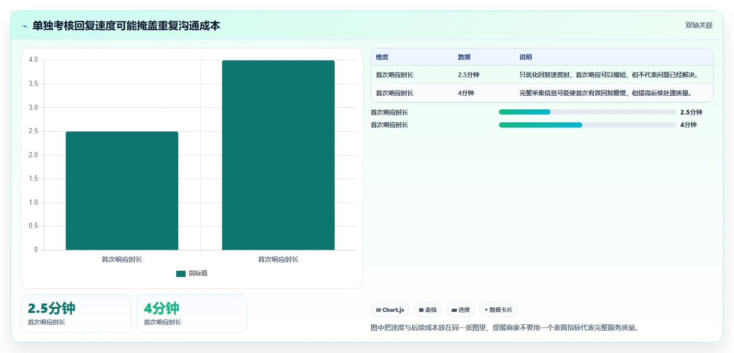Viewport: 734px width, 353px height.
Task: Click the lightning icon beside the card title
Action: coord(25,26)
